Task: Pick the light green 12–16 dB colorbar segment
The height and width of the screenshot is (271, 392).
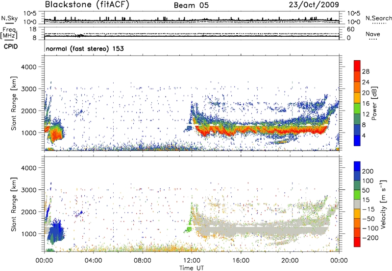Action: tap(357, 109)
